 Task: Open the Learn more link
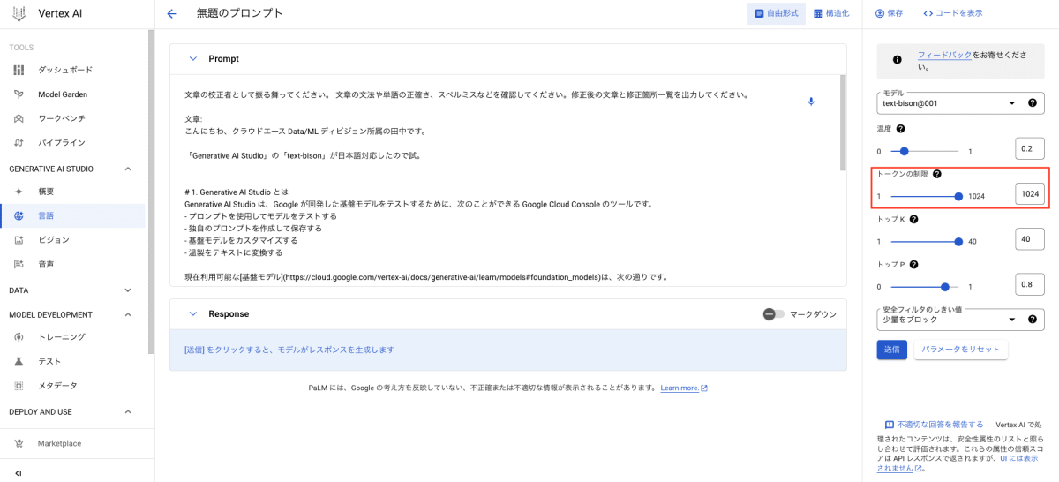684,388
